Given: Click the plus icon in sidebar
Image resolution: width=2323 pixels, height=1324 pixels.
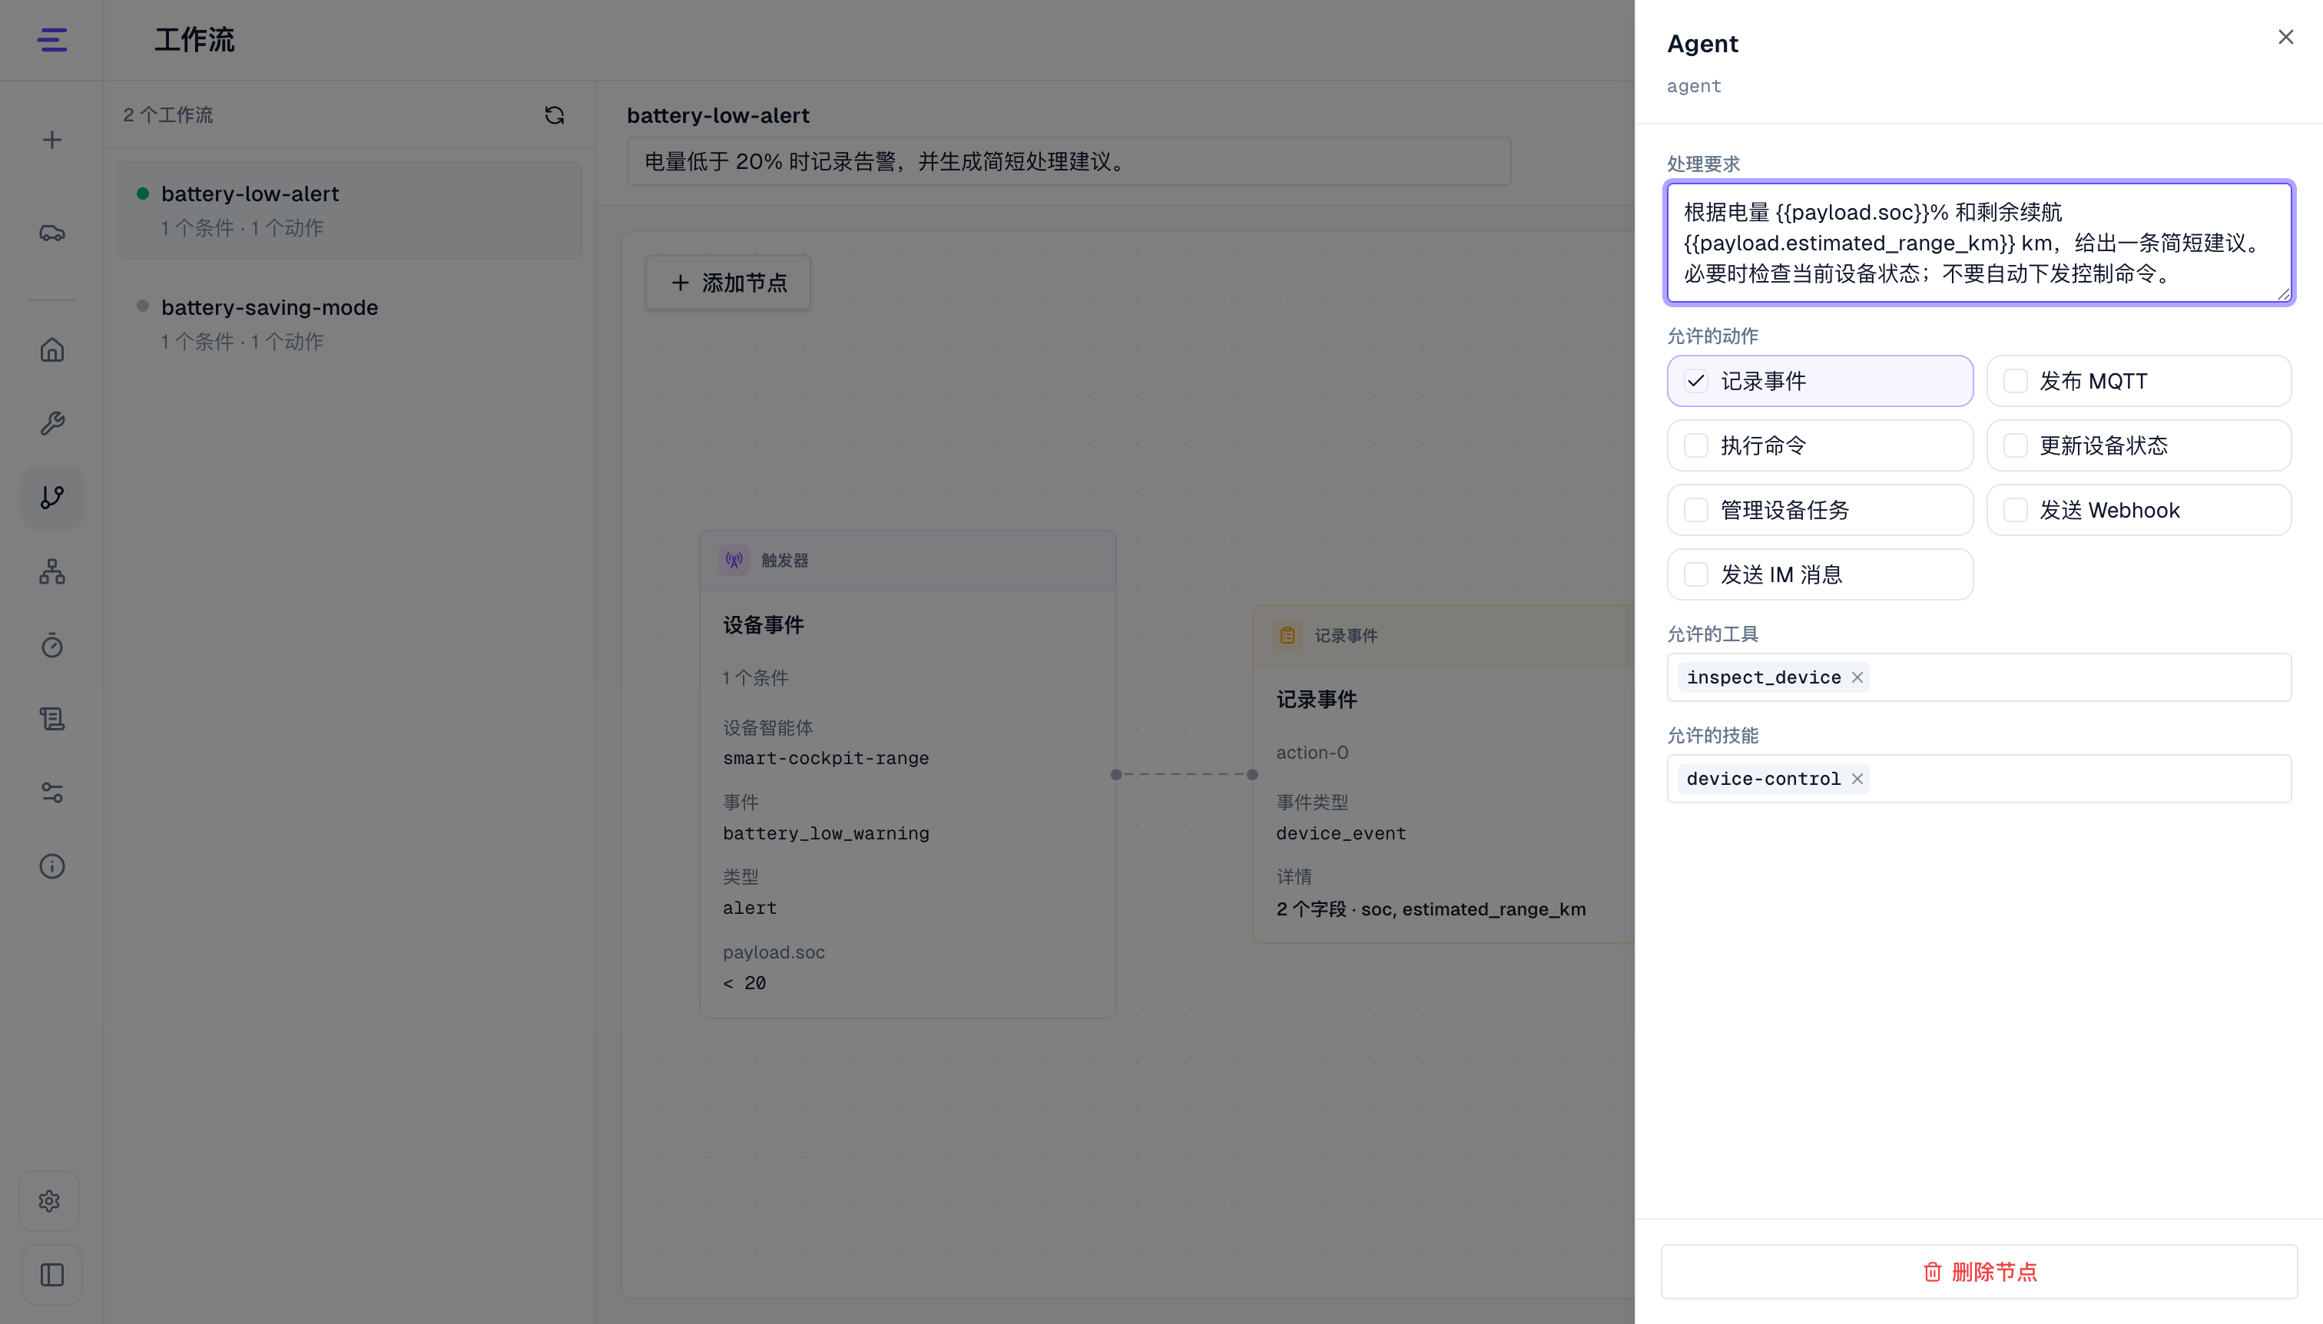Looking at the screenshot, I should coord(51,140).
